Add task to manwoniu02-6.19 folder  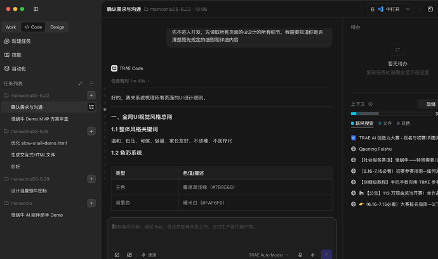(x=91, y=131)
